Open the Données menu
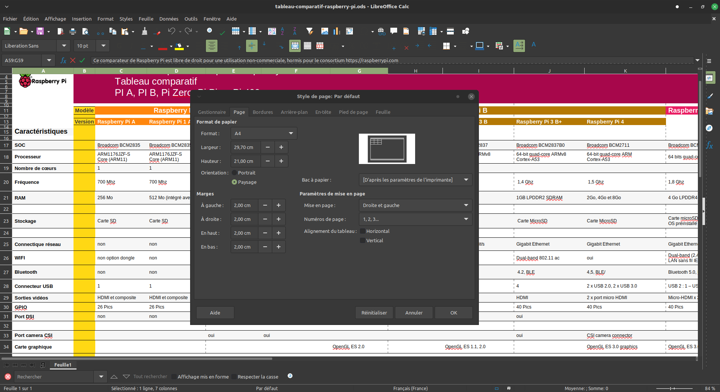720x392 pixels. click(169, 19)
